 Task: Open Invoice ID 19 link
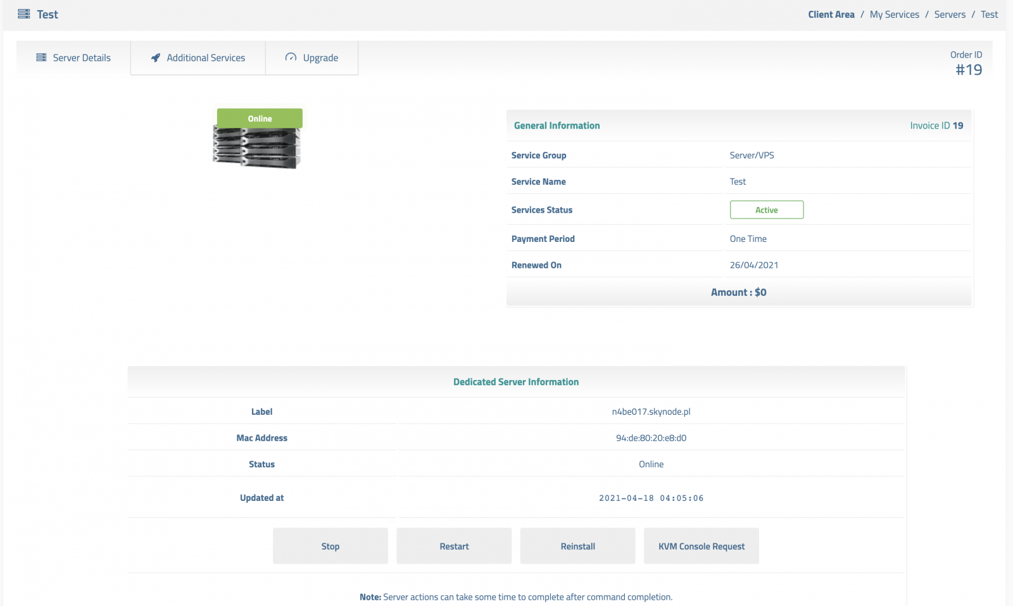(936, 125)
